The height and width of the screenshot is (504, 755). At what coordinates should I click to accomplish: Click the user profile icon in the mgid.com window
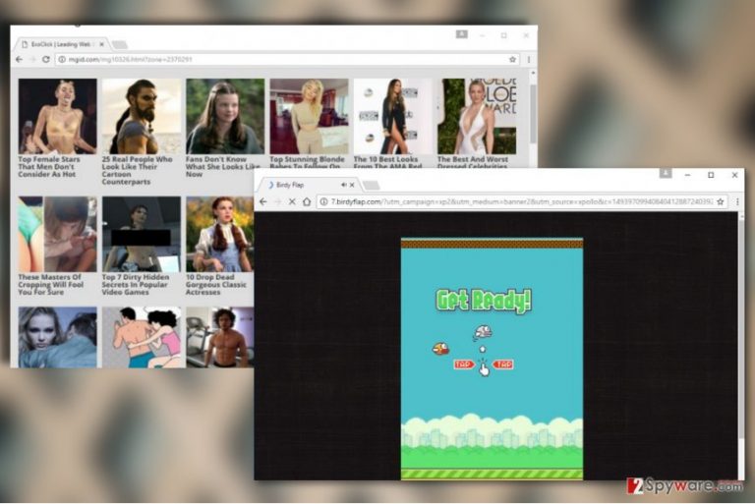coord(461,34)
